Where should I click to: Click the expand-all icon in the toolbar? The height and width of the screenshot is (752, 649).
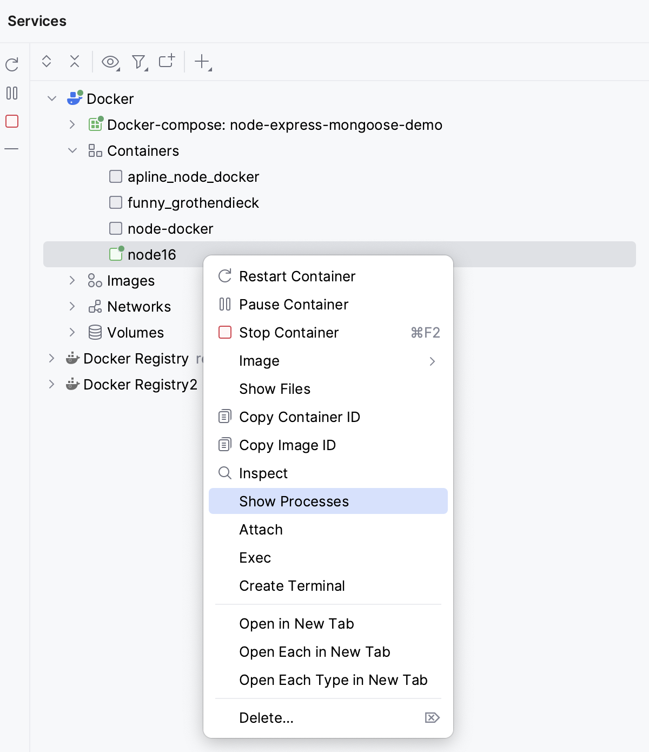point(47,62)
